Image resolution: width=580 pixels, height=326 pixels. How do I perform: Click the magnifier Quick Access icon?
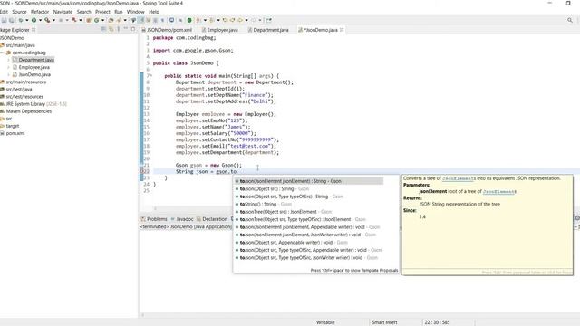coord(570,20)
